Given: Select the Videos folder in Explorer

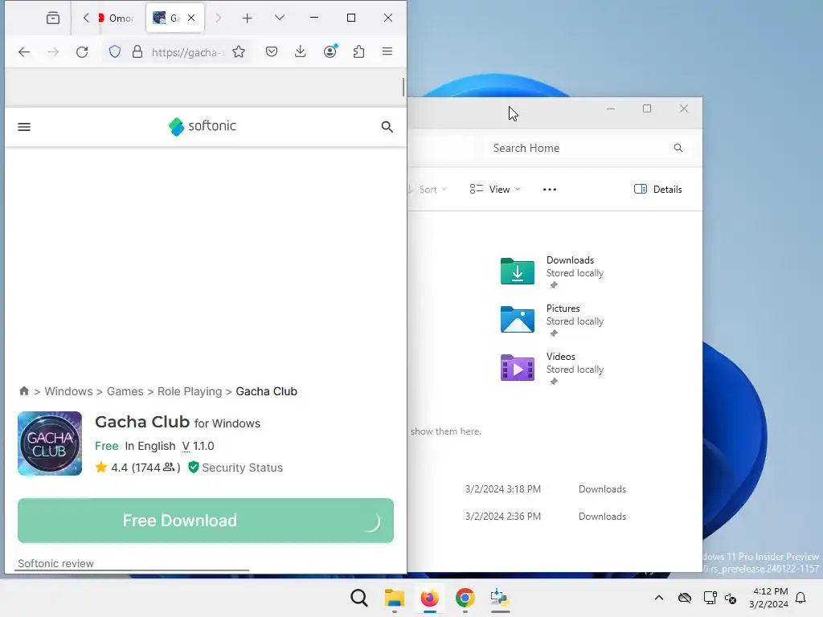Looking at the screenshot, I should 552,368.
